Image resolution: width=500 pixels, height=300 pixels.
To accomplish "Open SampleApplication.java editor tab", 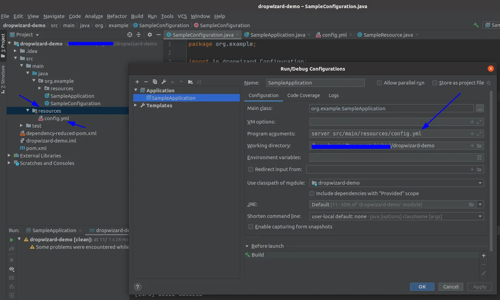I will (278, 35).
